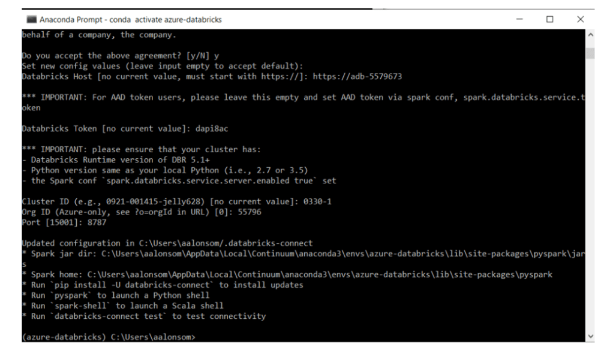Close the Anaconda Prompt window
This screenshot has width=613, height=353.
(x=580, y=20)
